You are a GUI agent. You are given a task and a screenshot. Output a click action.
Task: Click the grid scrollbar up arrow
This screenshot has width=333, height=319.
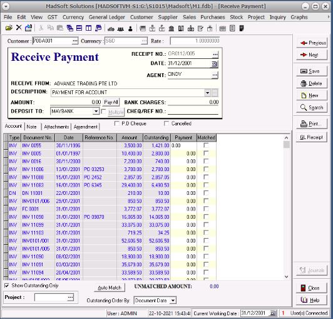[x=286, y=138]
